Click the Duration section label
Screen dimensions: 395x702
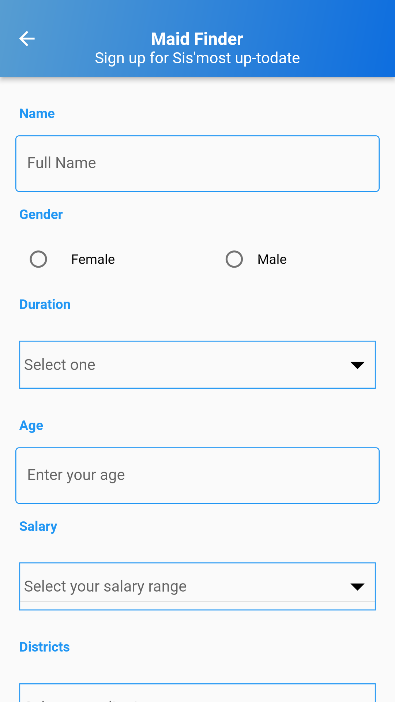click(x=45, y=305)
